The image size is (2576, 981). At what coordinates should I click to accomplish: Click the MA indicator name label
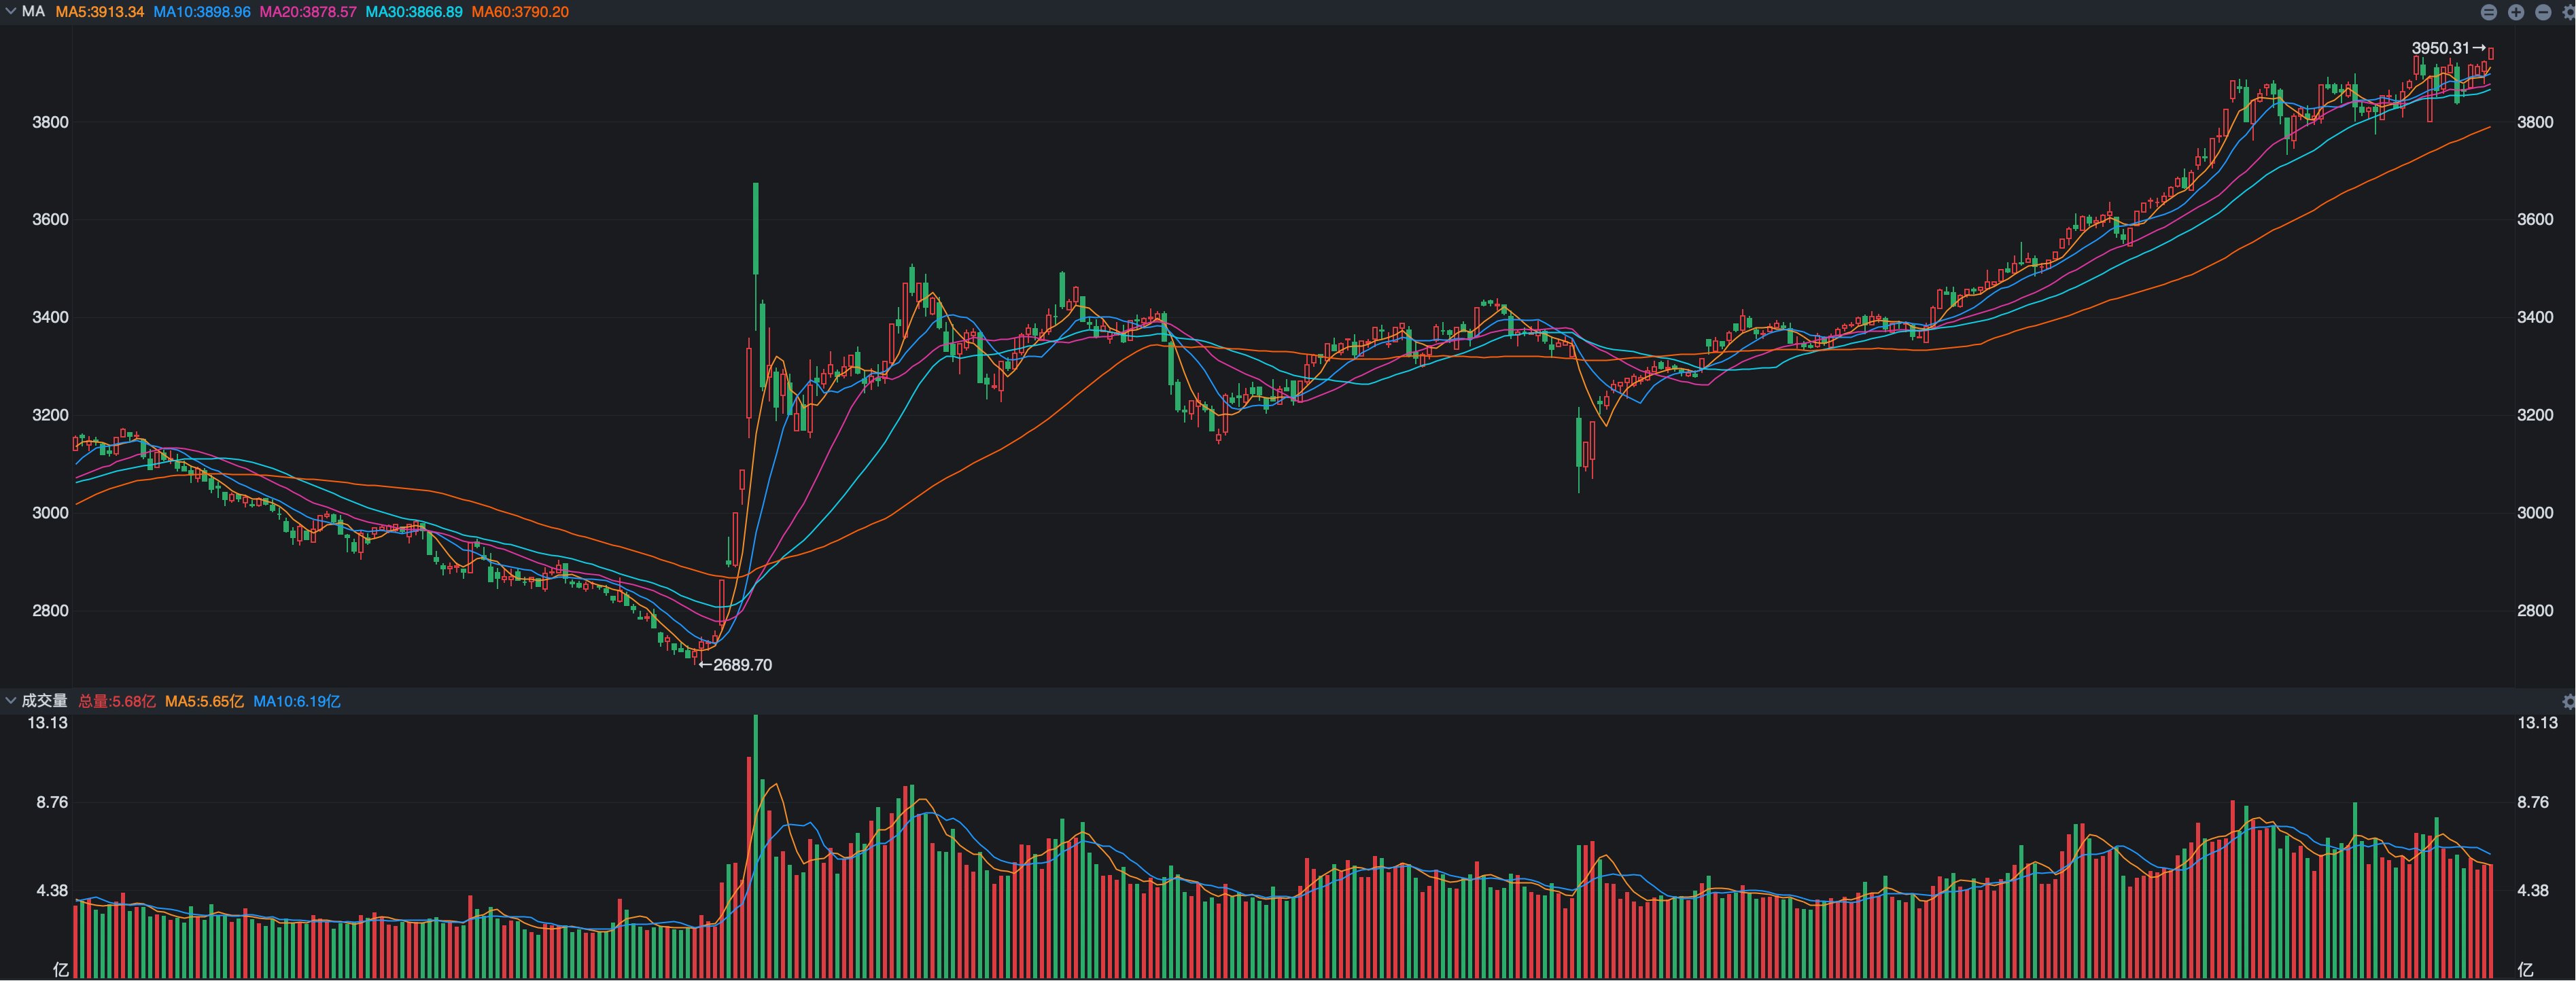(x=33, y=12)
